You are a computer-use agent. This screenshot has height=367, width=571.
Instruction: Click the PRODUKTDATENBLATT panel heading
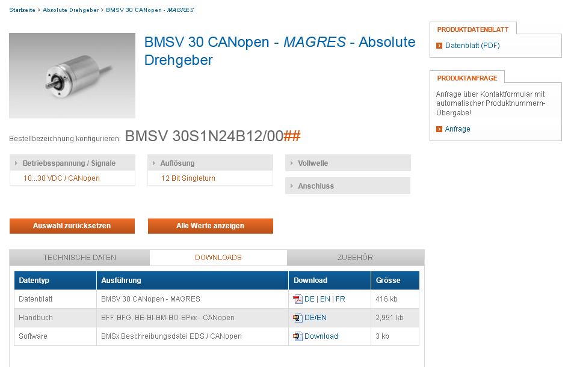click(x=473, y=29)
